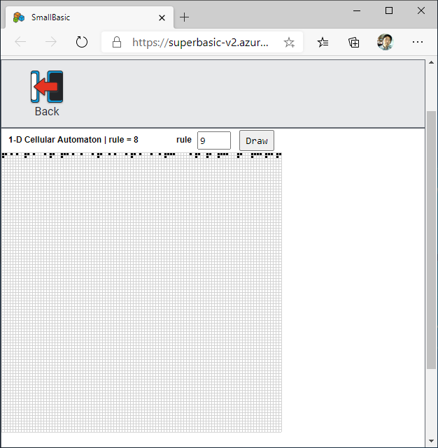Click the cellular automaton grid canvas
Screen dimensions: 438x448
point(141,293)
